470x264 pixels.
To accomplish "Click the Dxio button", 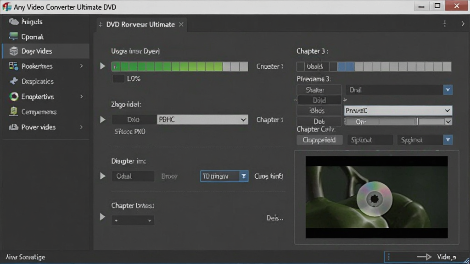I will (134, 120).
